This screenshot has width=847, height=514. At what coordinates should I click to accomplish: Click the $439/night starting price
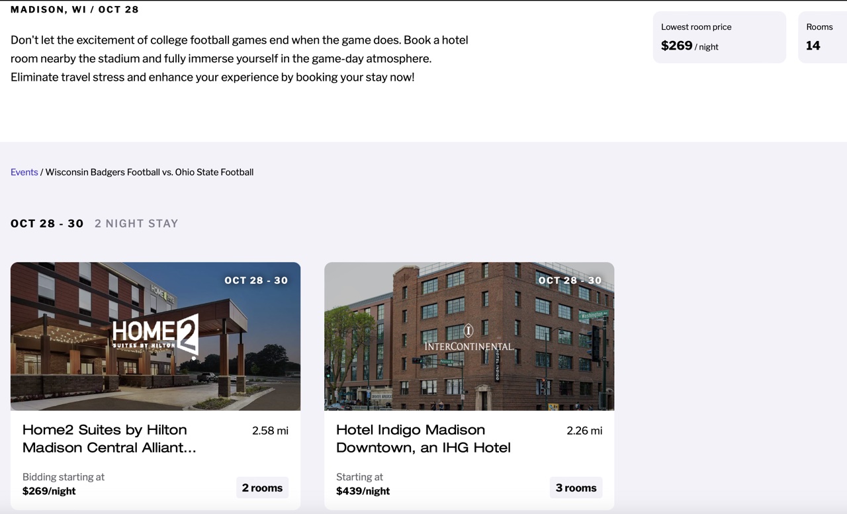coord(363,491)
